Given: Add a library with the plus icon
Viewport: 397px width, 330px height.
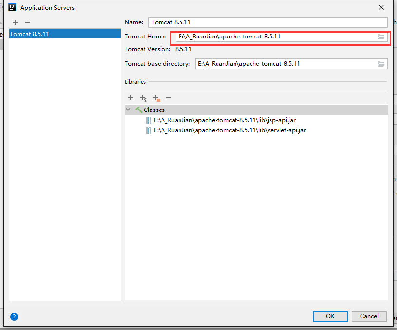Looking at the screenshot, I should pyautogui.click(x=131, y=98).
